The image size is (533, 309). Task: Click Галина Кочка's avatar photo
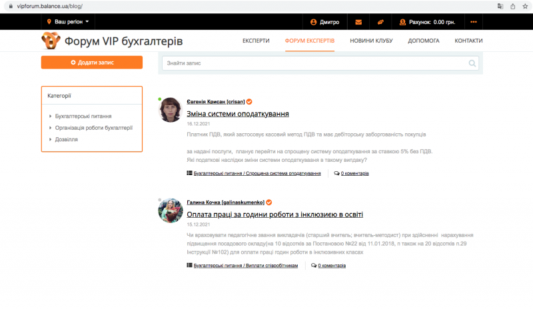pyautogui.click(x=171, y=210)
